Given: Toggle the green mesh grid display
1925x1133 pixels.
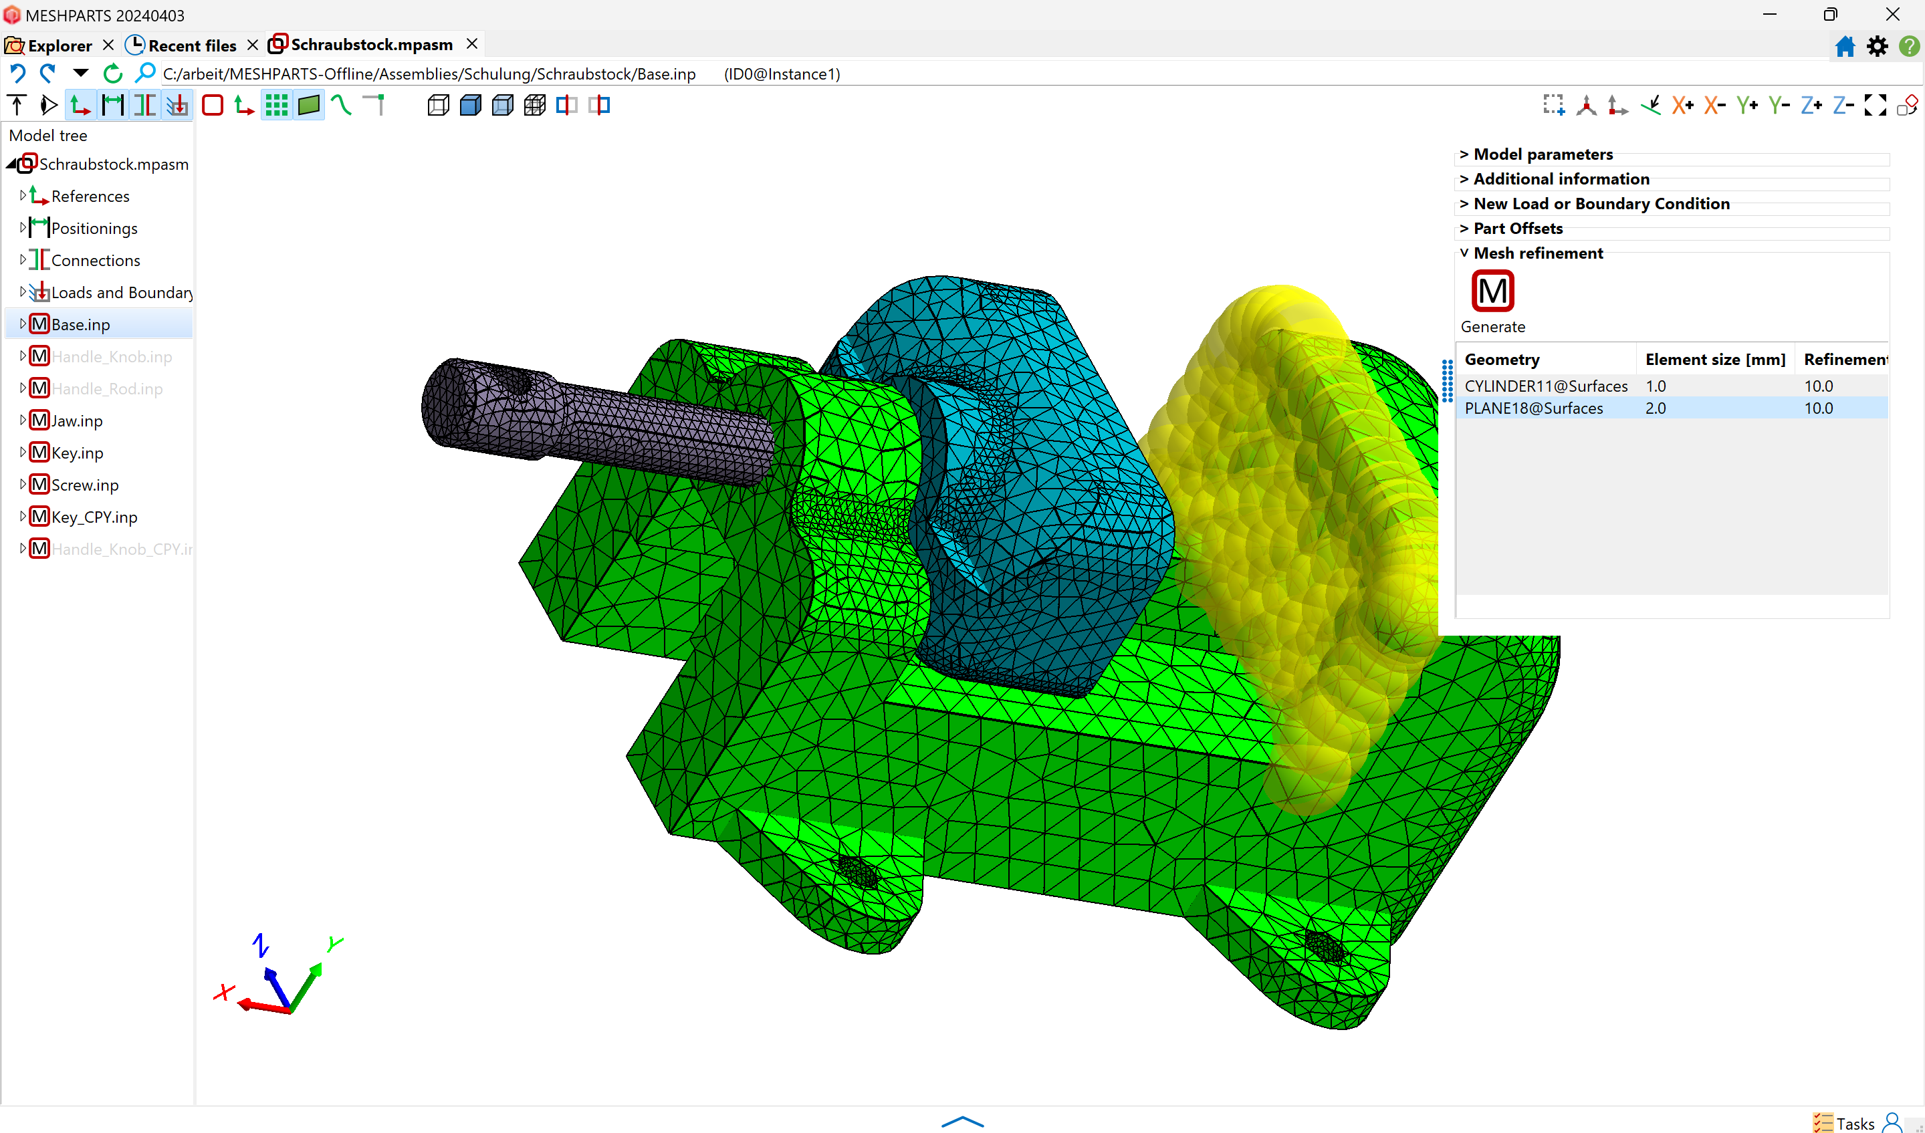Looking at the screenshot, I should [x=277, y=104].
